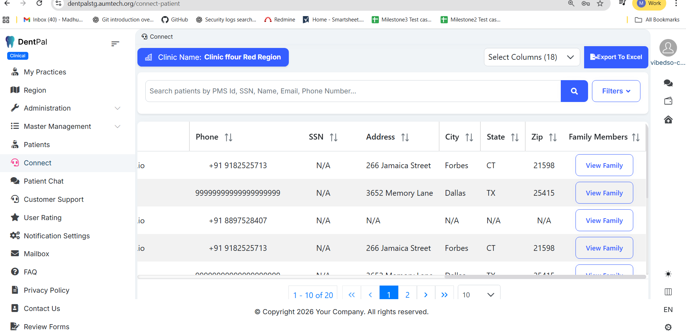This screenshot has width=686, height=336.
Task: Click View Family for the Dallas row
Action: point(604,193)
